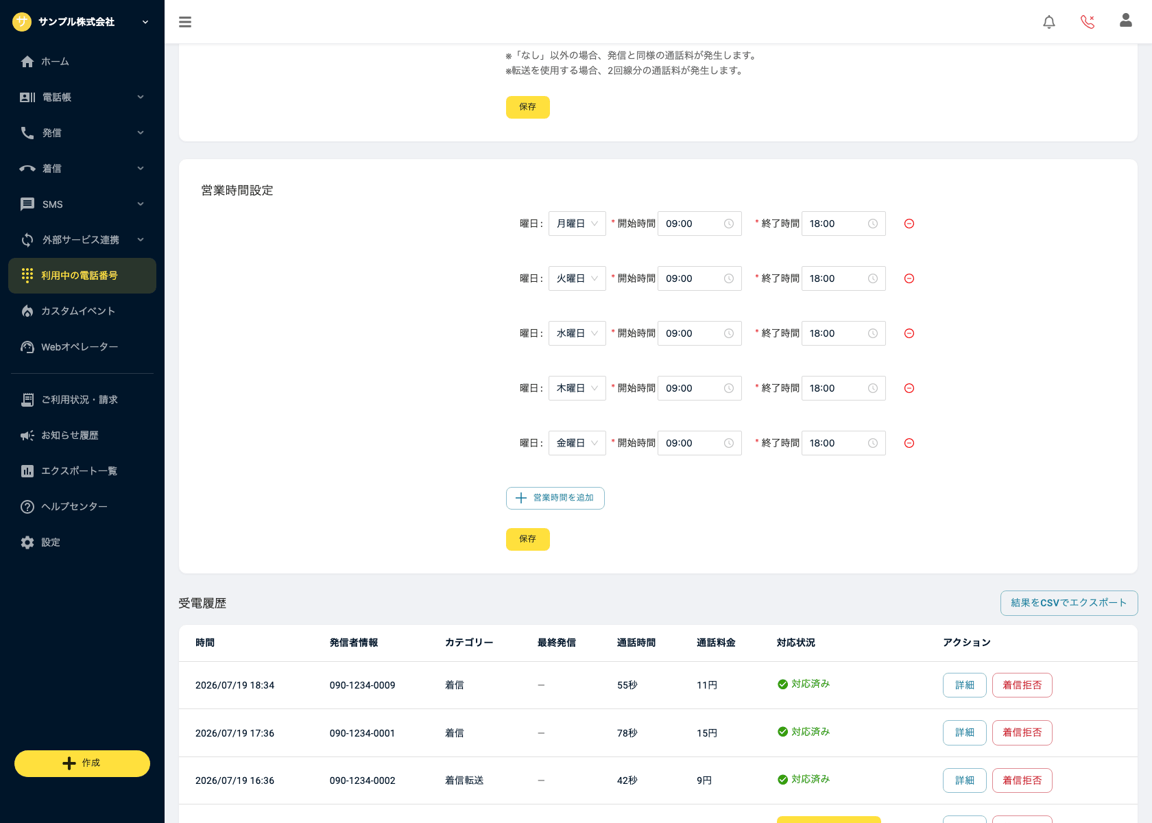Click the 設定 gear icon
This screenshot has width=1152, height=823.
pos(27,542)
